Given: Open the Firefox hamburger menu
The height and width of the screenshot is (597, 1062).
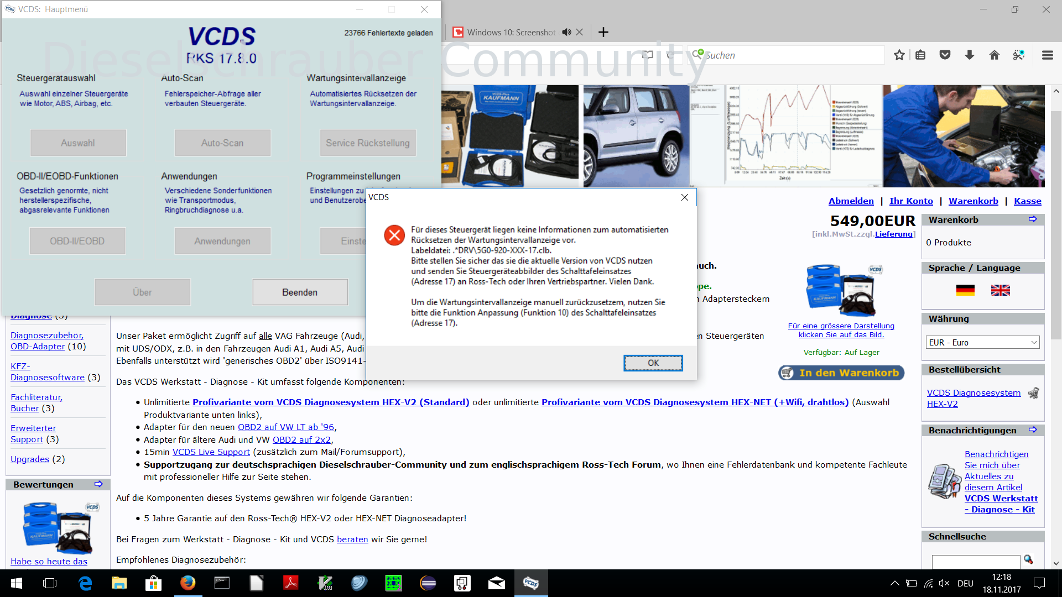Looking at the screenshot, I should click(1047, 55).
